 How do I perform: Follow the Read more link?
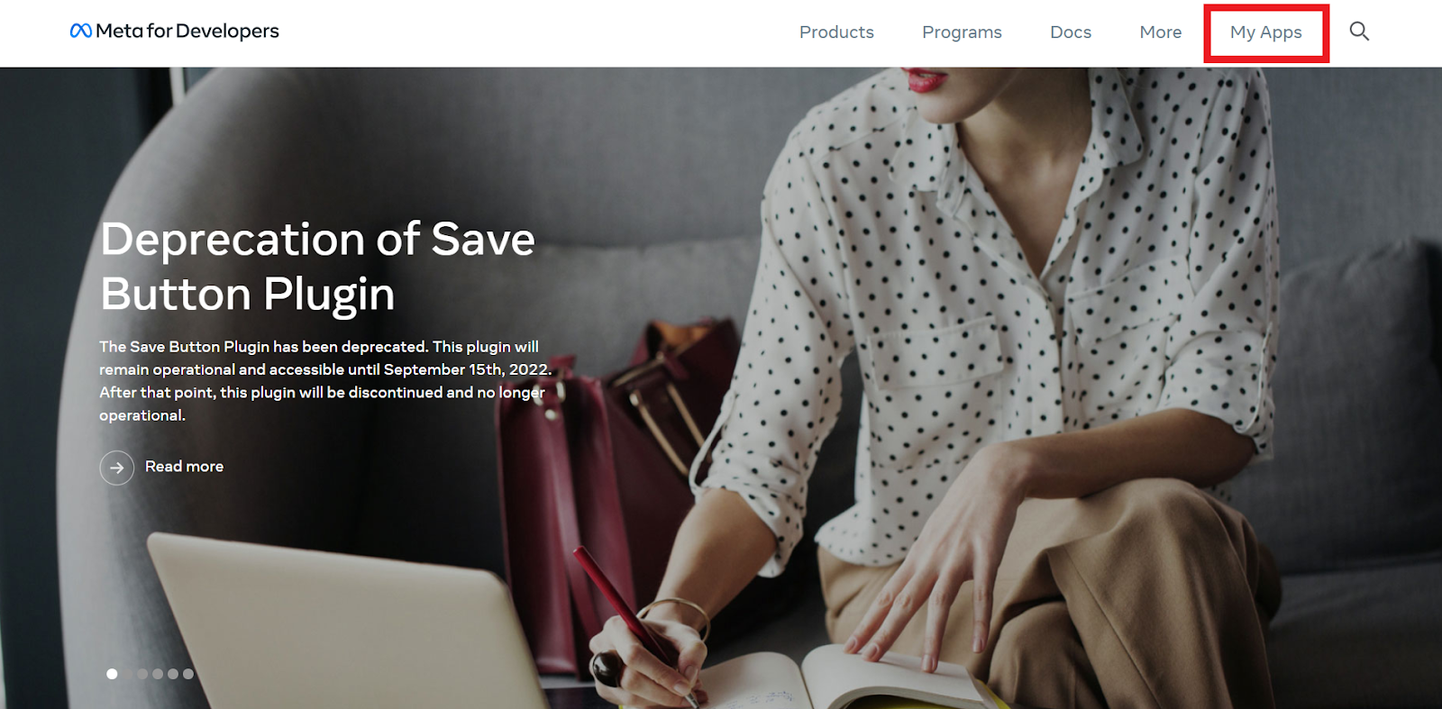click(x=184, y=467)
